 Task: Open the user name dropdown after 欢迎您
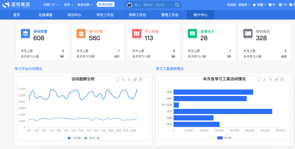pyautogui.click(x=244, y=5)
